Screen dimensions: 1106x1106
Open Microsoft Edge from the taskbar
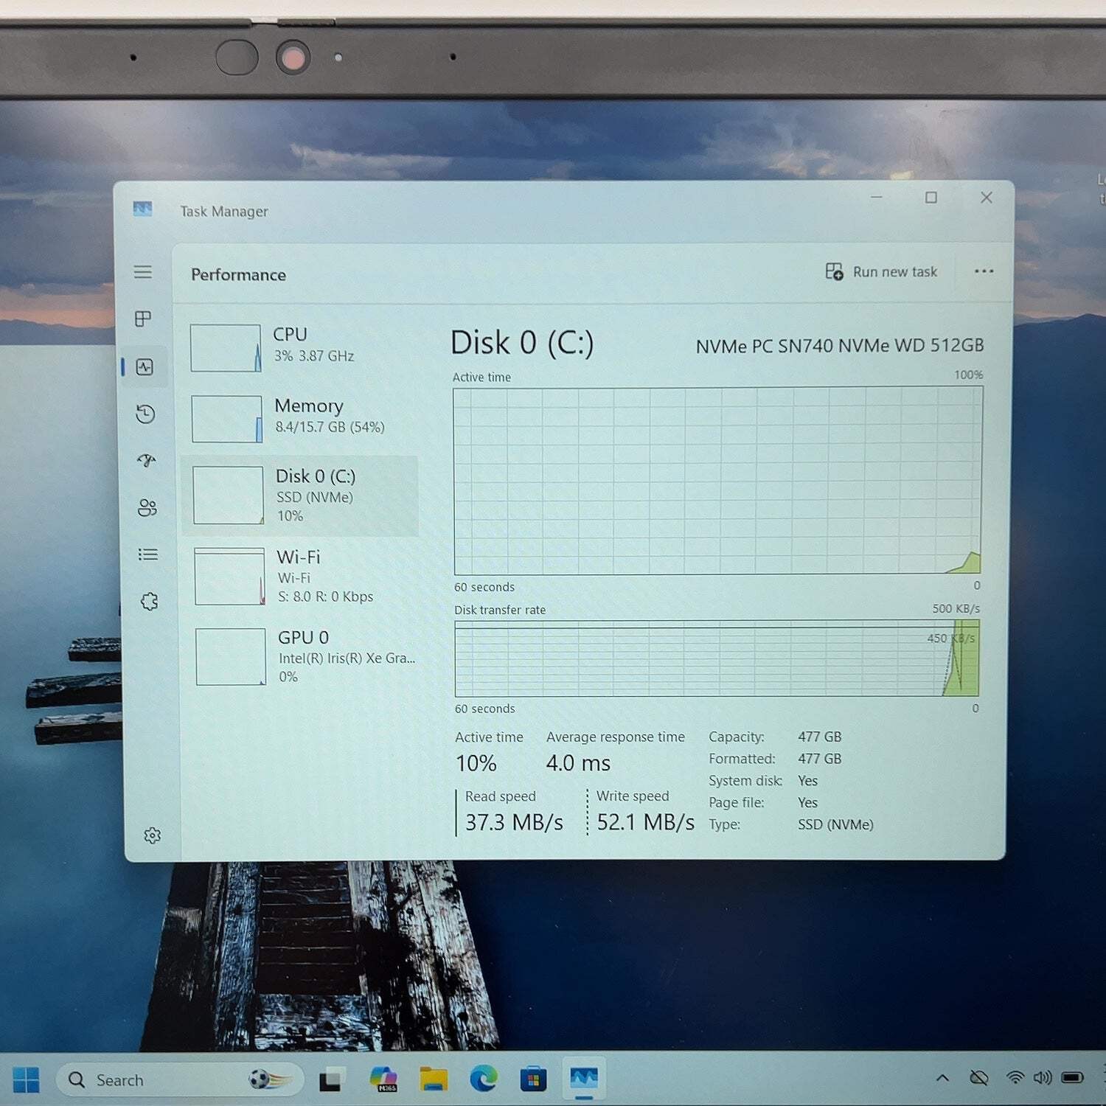pos(484,1079)
